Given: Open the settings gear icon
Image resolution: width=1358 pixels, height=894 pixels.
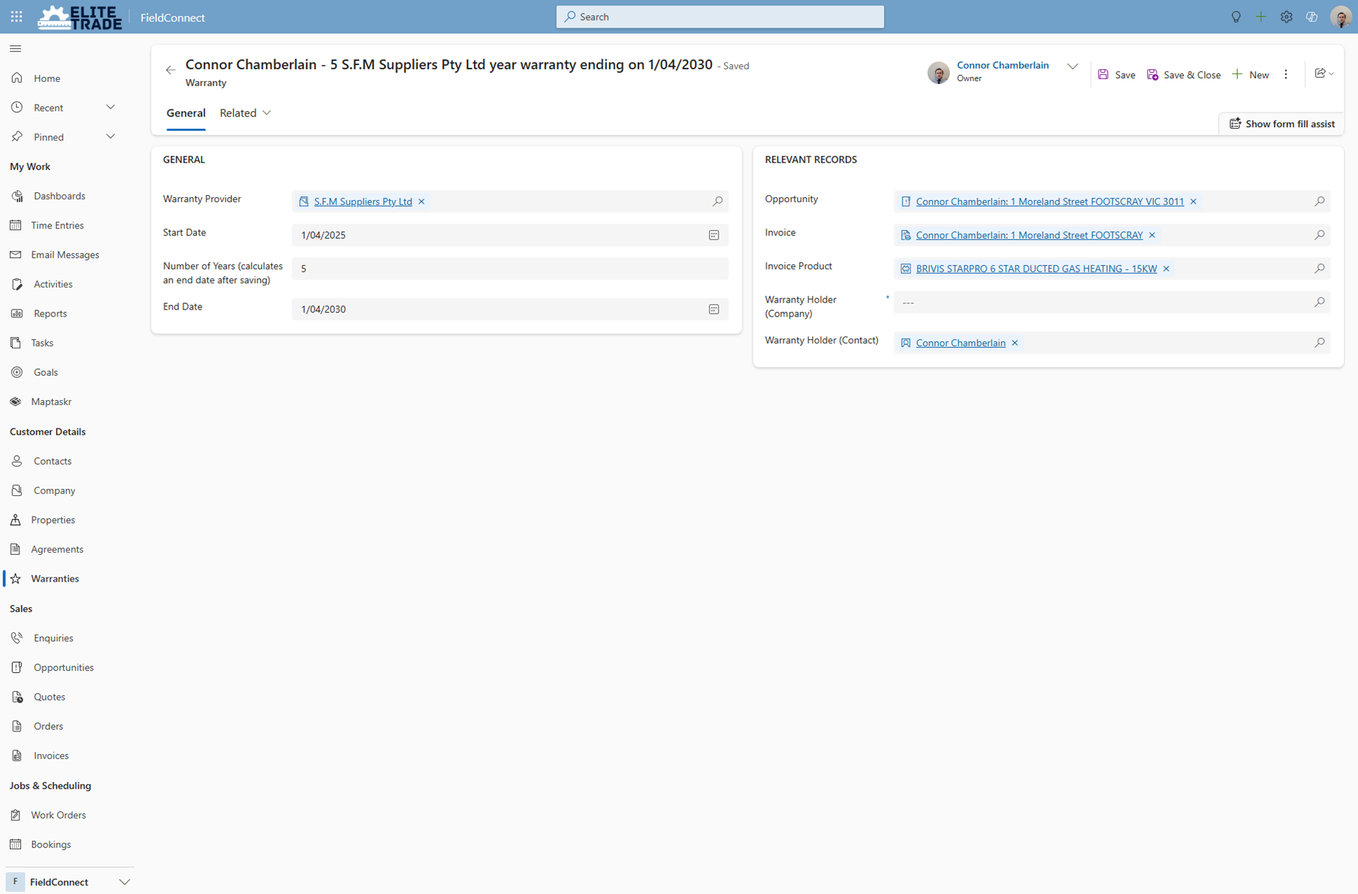Looking at the screenshot, I should [1286, 17].
